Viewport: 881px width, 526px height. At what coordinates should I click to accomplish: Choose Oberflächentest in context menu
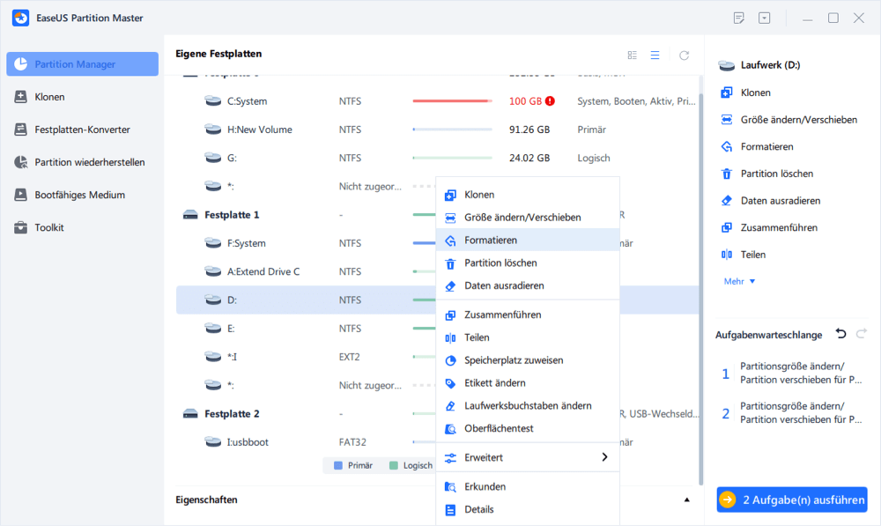pyautogui.click(x=528, y=428)
